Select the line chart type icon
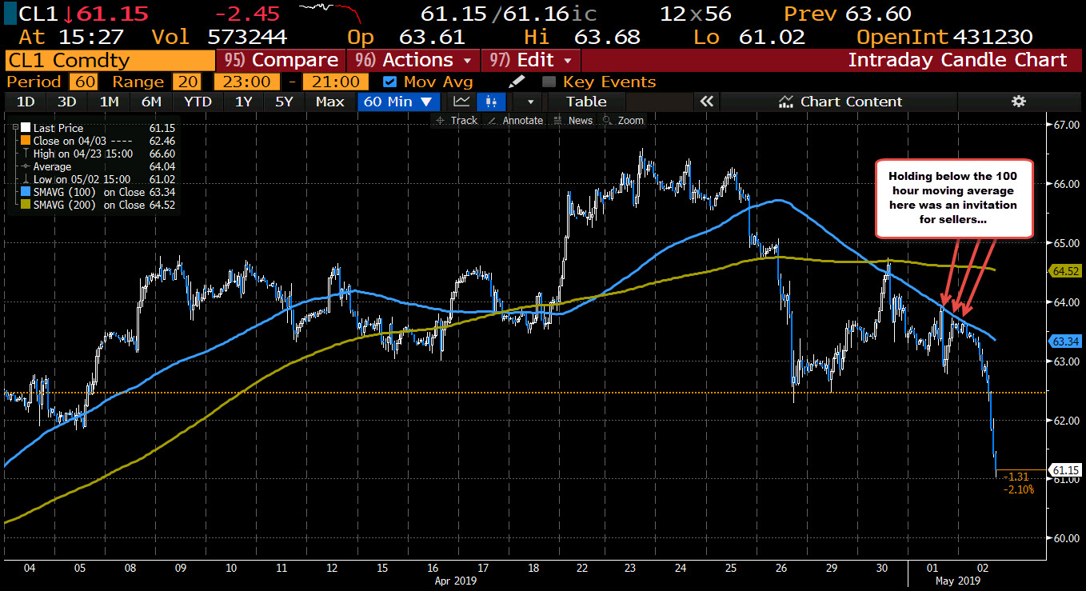 coord(461,102)
